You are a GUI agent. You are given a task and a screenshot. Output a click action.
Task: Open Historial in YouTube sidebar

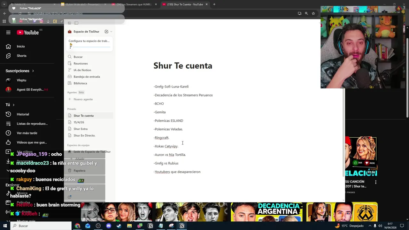pyautogui.click(x=8, y=114)
